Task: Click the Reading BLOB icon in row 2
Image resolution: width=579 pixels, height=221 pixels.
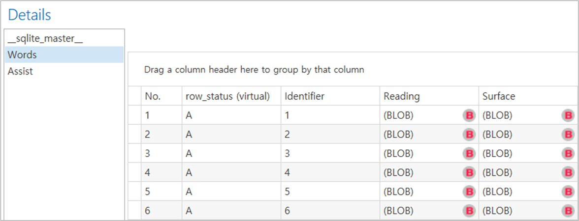Action: click(469, 135)
